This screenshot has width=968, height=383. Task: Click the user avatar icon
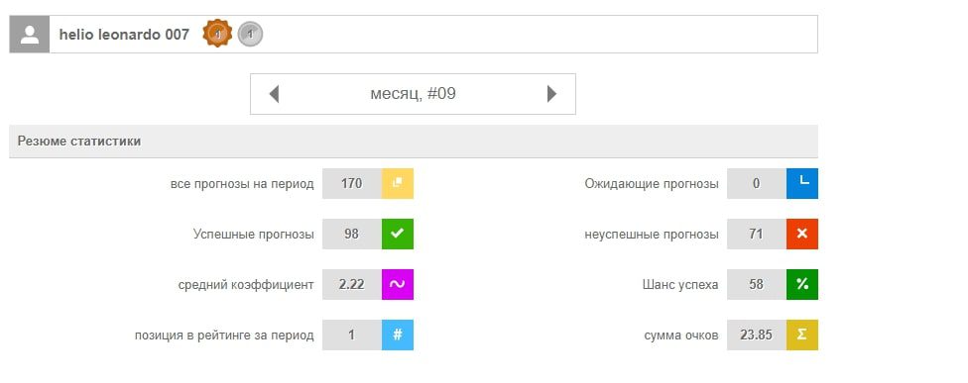pyautogui.click(x=30, y=35)
